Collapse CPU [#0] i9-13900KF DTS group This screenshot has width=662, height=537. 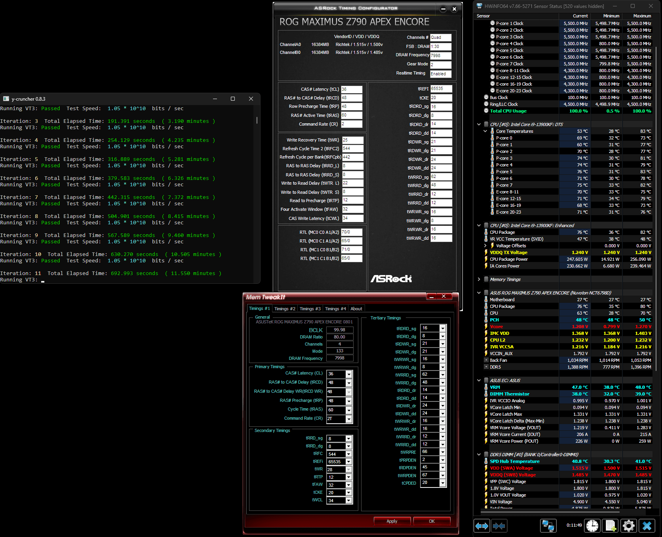point(479,124)
